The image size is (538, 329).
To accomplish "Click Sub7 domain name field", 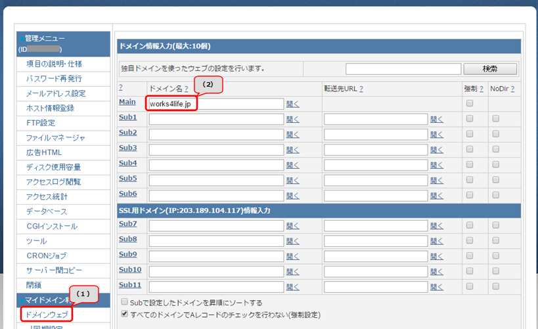I will coord(216,226).
